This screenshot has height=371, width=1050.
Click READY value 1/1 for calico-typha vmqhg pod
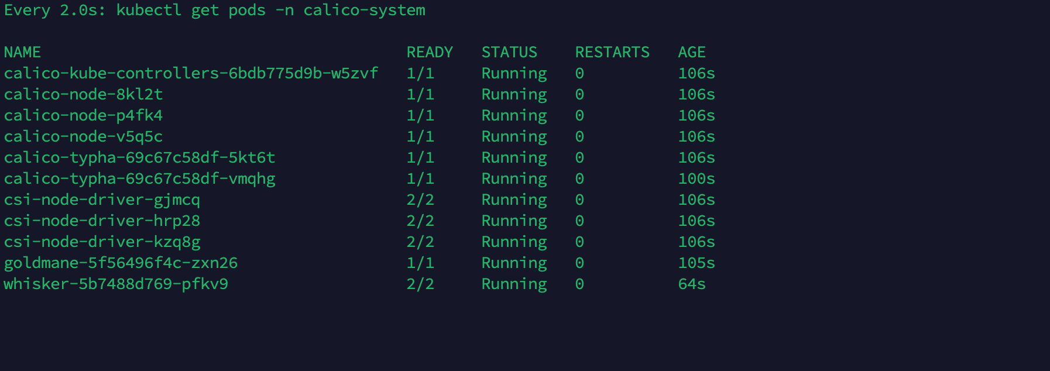[420, 178]
